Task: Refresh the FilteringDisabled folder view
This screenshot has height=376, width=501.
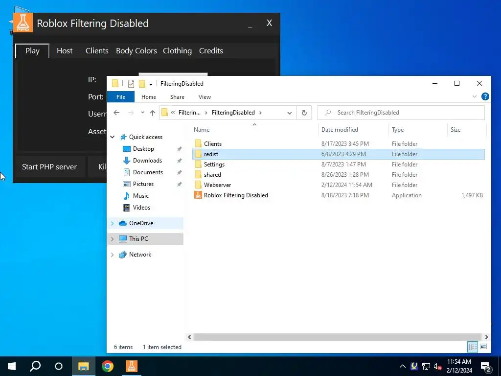Action: click(x=304, y=113)
